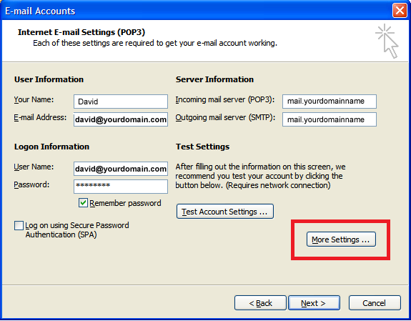This screenshot has height=321, width=411.
Task: Focus the Your Name text field
Action: coord(121,102)
